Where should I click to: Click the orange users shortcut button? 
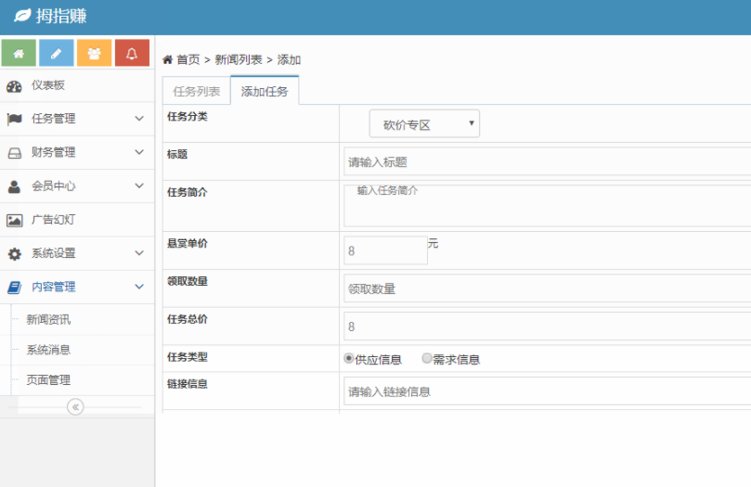coord(94,53)
